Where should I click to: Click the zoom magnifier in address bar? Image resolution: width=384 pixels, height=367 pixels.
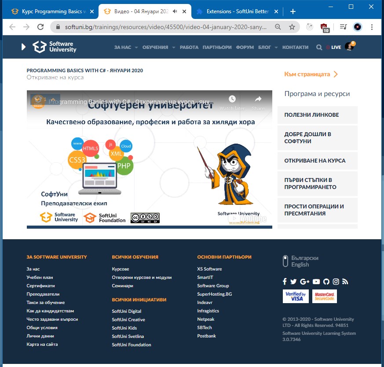tap(278, 27)
